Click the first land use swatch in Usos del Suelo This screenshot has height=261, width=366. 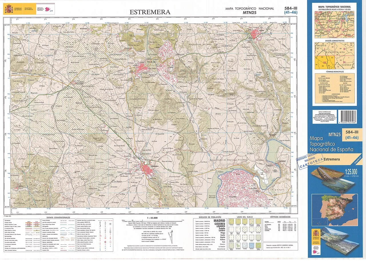(x=231, y=222)
